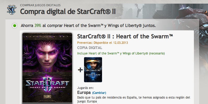Open the Comprar Juegos Digitales breadcrumb
The height and width of the screenshot is (104, 208).
tap(40, 5)
